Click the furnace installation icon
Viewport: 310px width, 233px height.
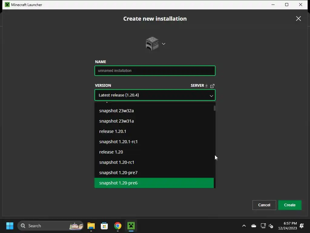(152, 43)
